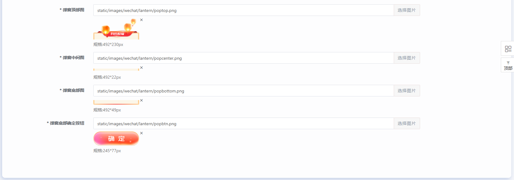514x180 pixels.
Task: Focus the popcenter.png path input field
Action: coord(244,58)
